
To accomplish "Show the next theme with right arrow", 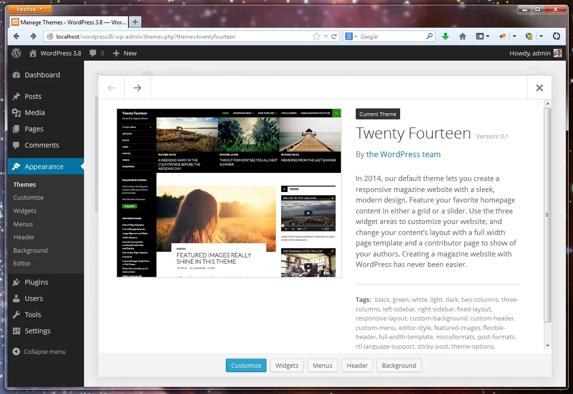I will 138,87.
